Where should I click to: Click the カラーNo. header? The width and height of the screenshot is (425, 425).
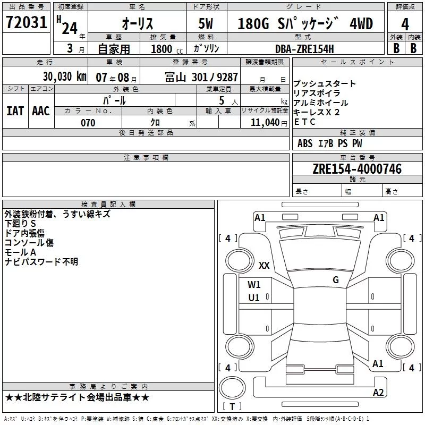(x=88, y=110)
